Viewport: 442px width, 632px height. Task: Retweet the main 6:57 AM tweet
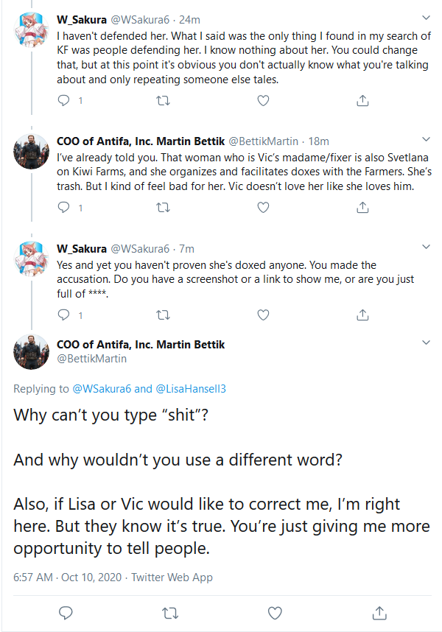click(x=170, y=614)
